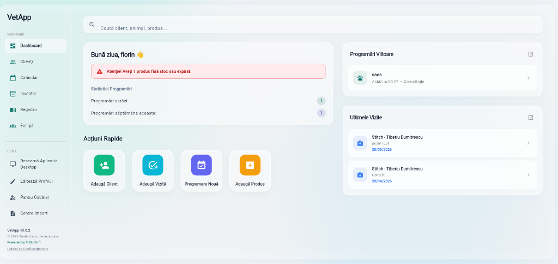The width and height of the screenshot is (558, 264).
Task: Click the purple Programare Nouă icon
Action: coord(202,165)
